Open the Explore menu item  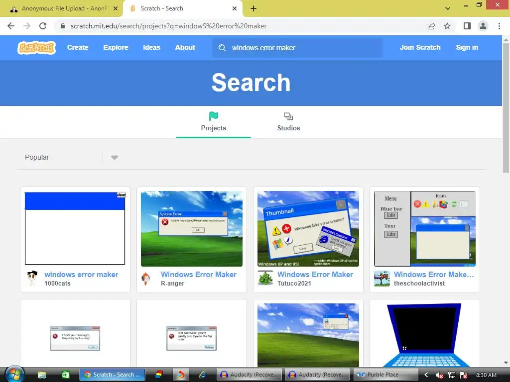click(x=116, y=47)
